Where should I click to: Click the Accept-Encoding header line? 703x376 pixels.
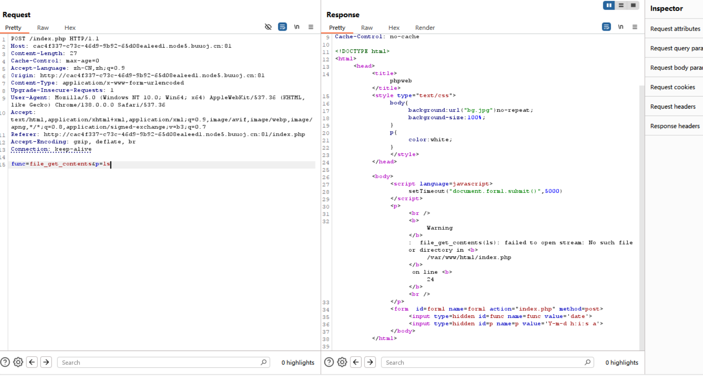[73, 142]
